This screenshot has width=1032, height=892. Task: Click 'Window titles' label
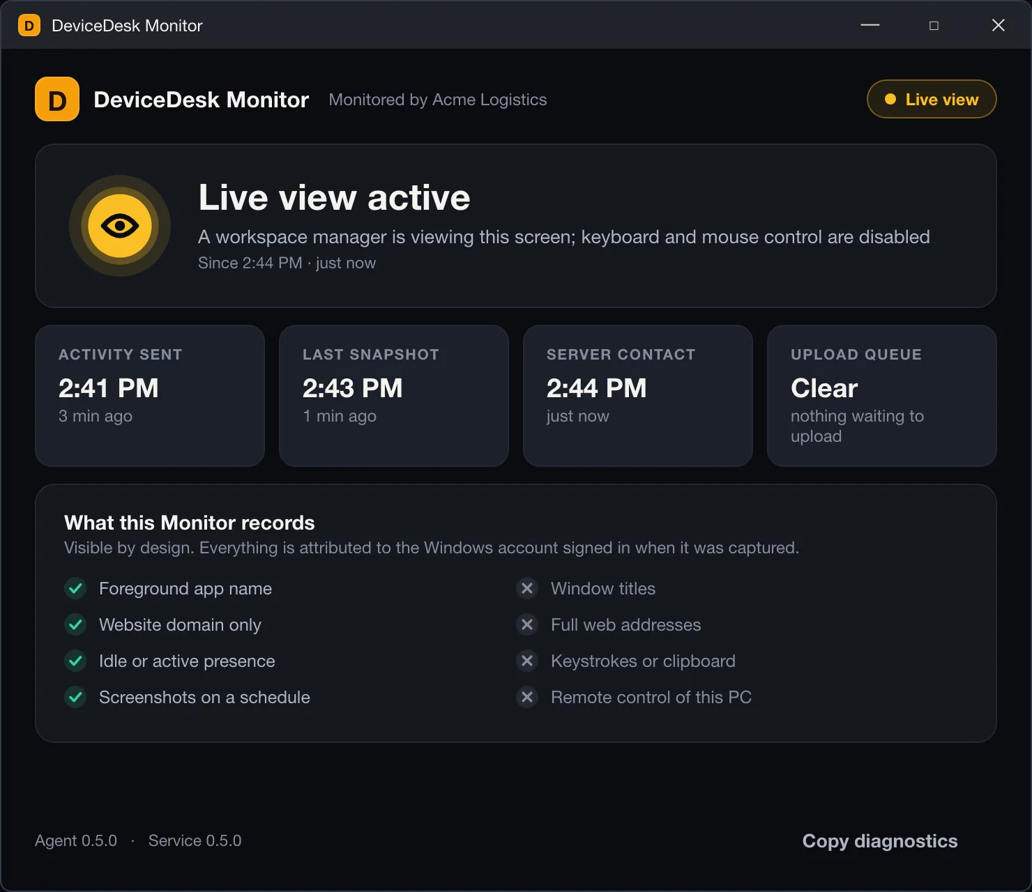603,589
